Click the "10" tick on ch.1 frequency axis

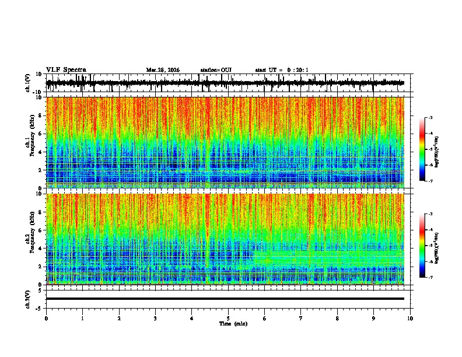click(39, 97)
